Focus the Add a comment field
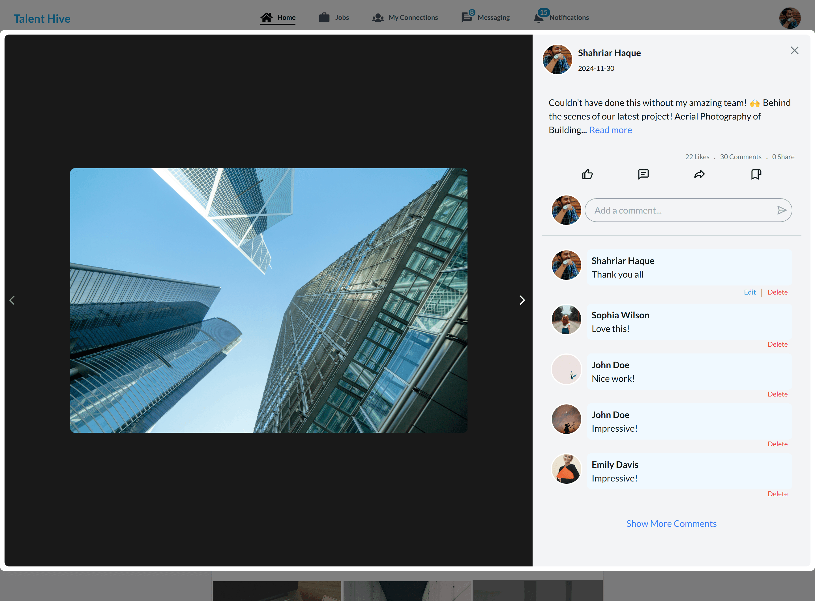 [680, 210]
